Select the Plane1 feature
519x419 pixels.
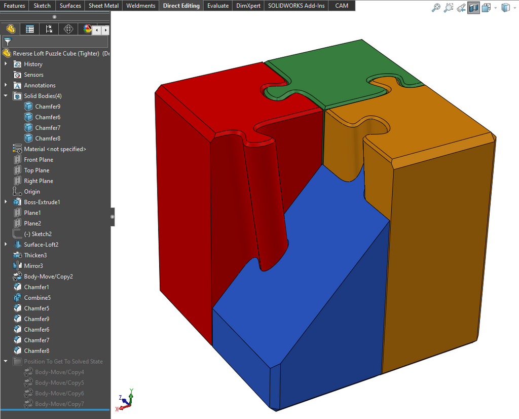pos(27,213)
